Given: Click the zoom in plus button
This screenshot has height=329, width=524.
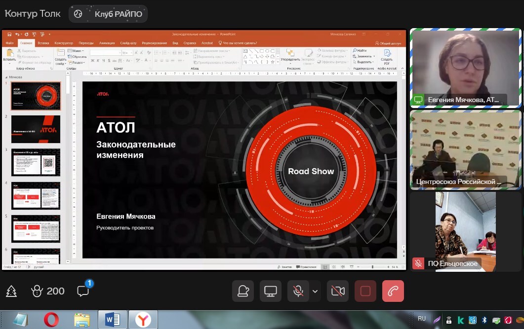Looking at the screenshot, I should click(x=388, y=267).
